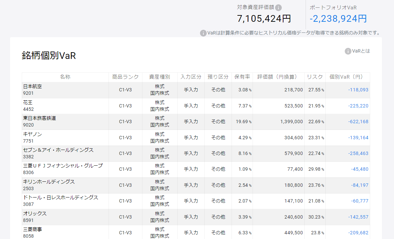Click individual VaR value -258,463
The image size is (394, 239).
(358, 153)
